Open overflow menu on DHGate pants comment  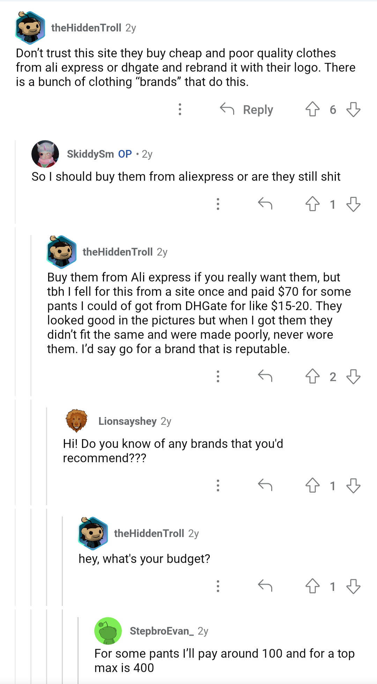click(x=218, y=376)
